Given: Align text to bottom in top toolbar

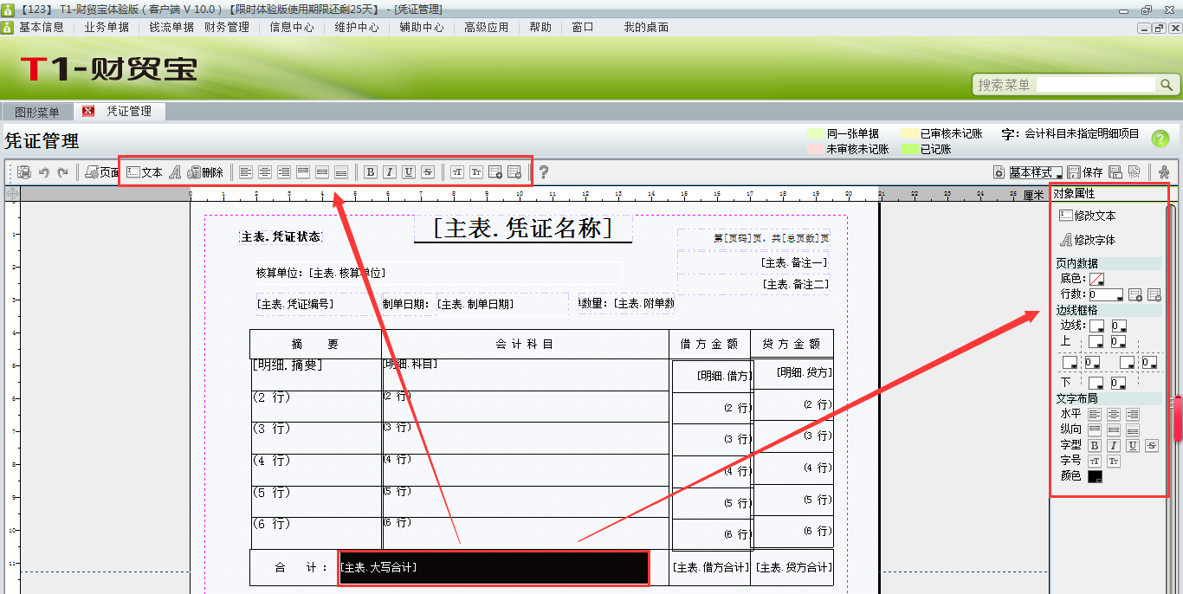Looking at the screenshot, I should (x=341, y=172).
